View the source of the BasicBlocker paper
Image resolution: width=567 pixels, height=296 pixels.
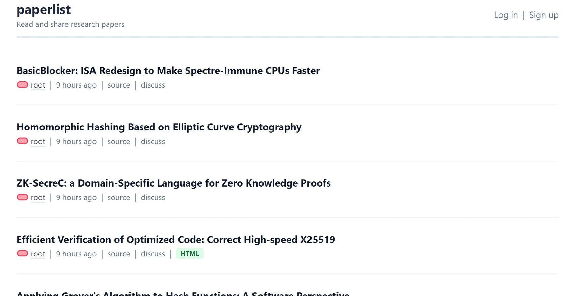coord(118,85)
